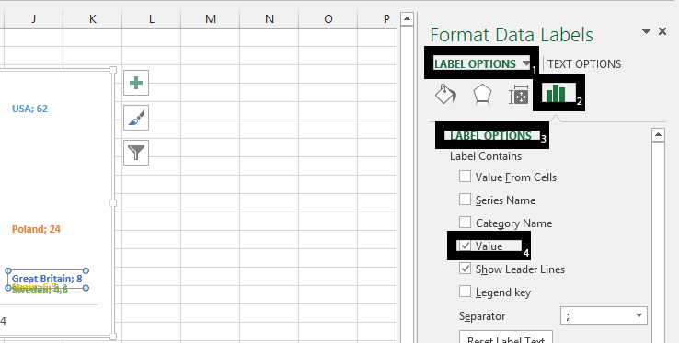Select the 'Great Britain; 8' data label

[x=47, y=279]
